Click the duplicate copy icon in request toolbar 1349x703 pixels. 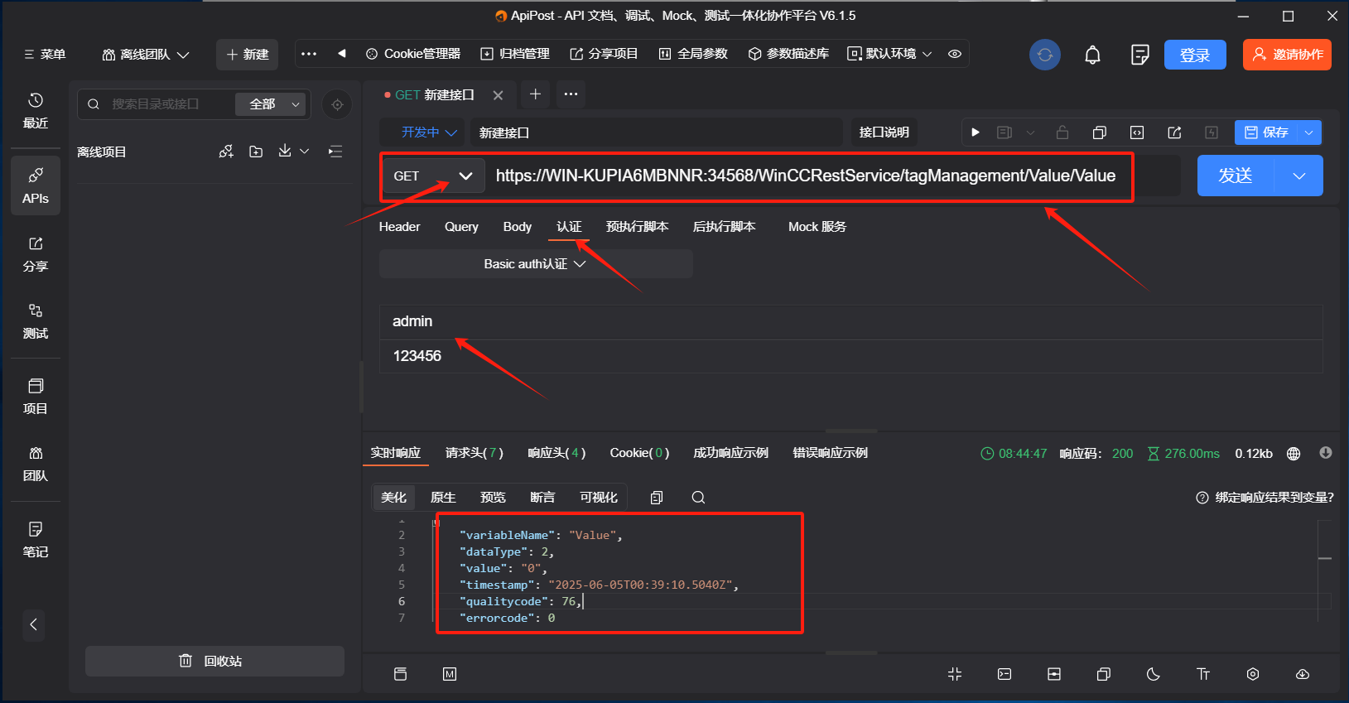click(x=1100, y=132)
